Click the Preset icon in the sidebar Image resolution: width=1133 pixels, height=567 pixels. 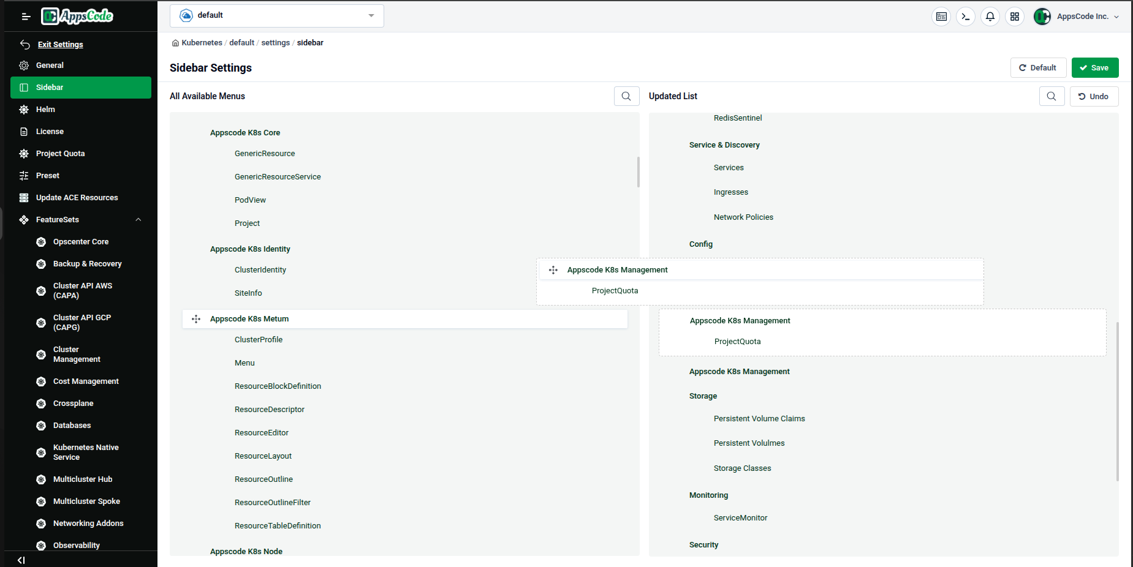coord(23,175)
